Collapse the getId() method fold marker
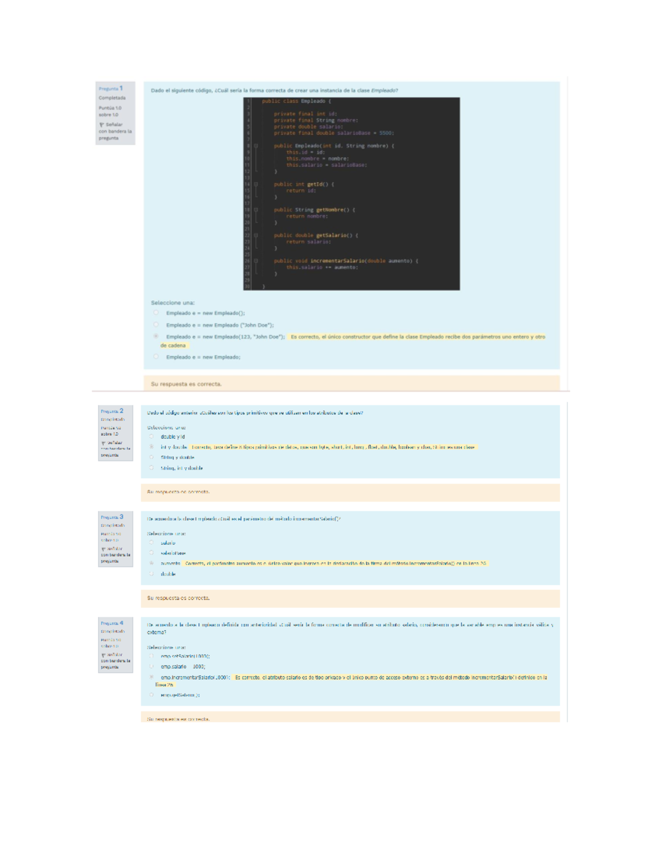Image resolution: width=662 pixels, height=857 pixels. 256,184
